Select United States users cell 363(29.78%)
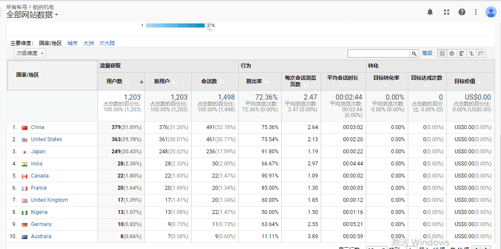 pos(127,139)
